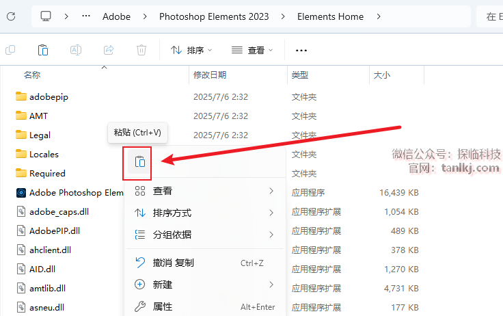Click the Elements Home breadcrumb segment
The height and width of the screenshot is (316, 503).
click(x=330, y=16)
